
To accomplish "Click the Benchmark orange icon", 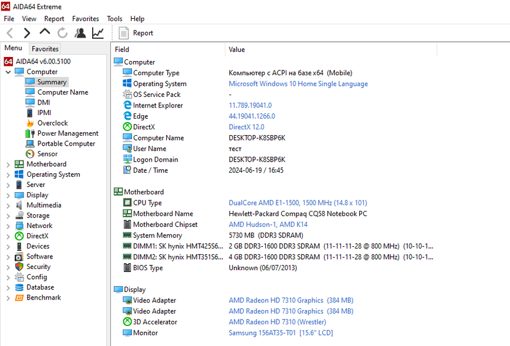I will coord(19,297).
